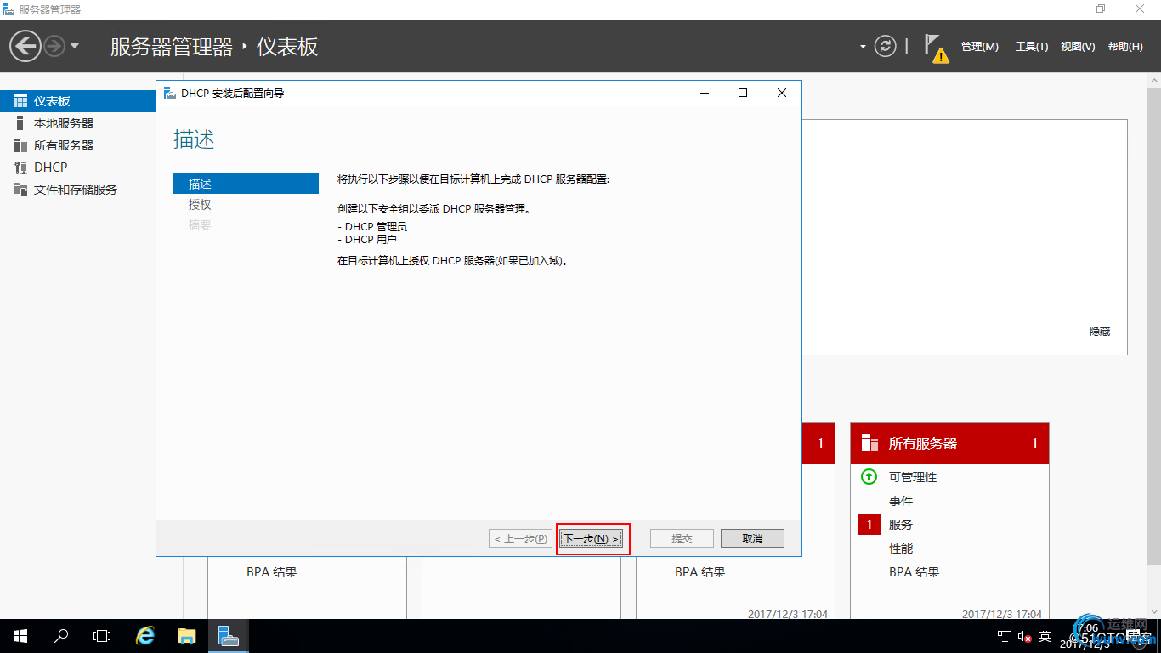The height and width of the screenshot is (653, 1161).
Task: Select 仪表板 in the left sidebar
Action: coord(78,101)
